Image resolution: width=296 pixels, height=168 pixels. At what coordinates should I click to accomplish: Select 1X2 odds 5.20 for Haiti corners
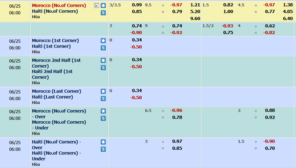195,12
